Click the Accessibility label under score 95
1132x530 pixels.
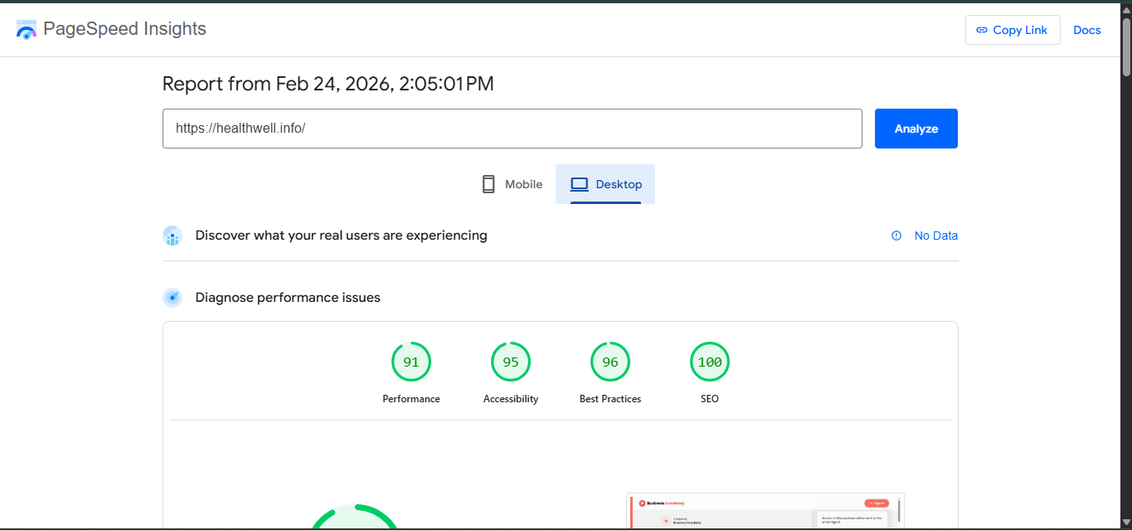511,399
